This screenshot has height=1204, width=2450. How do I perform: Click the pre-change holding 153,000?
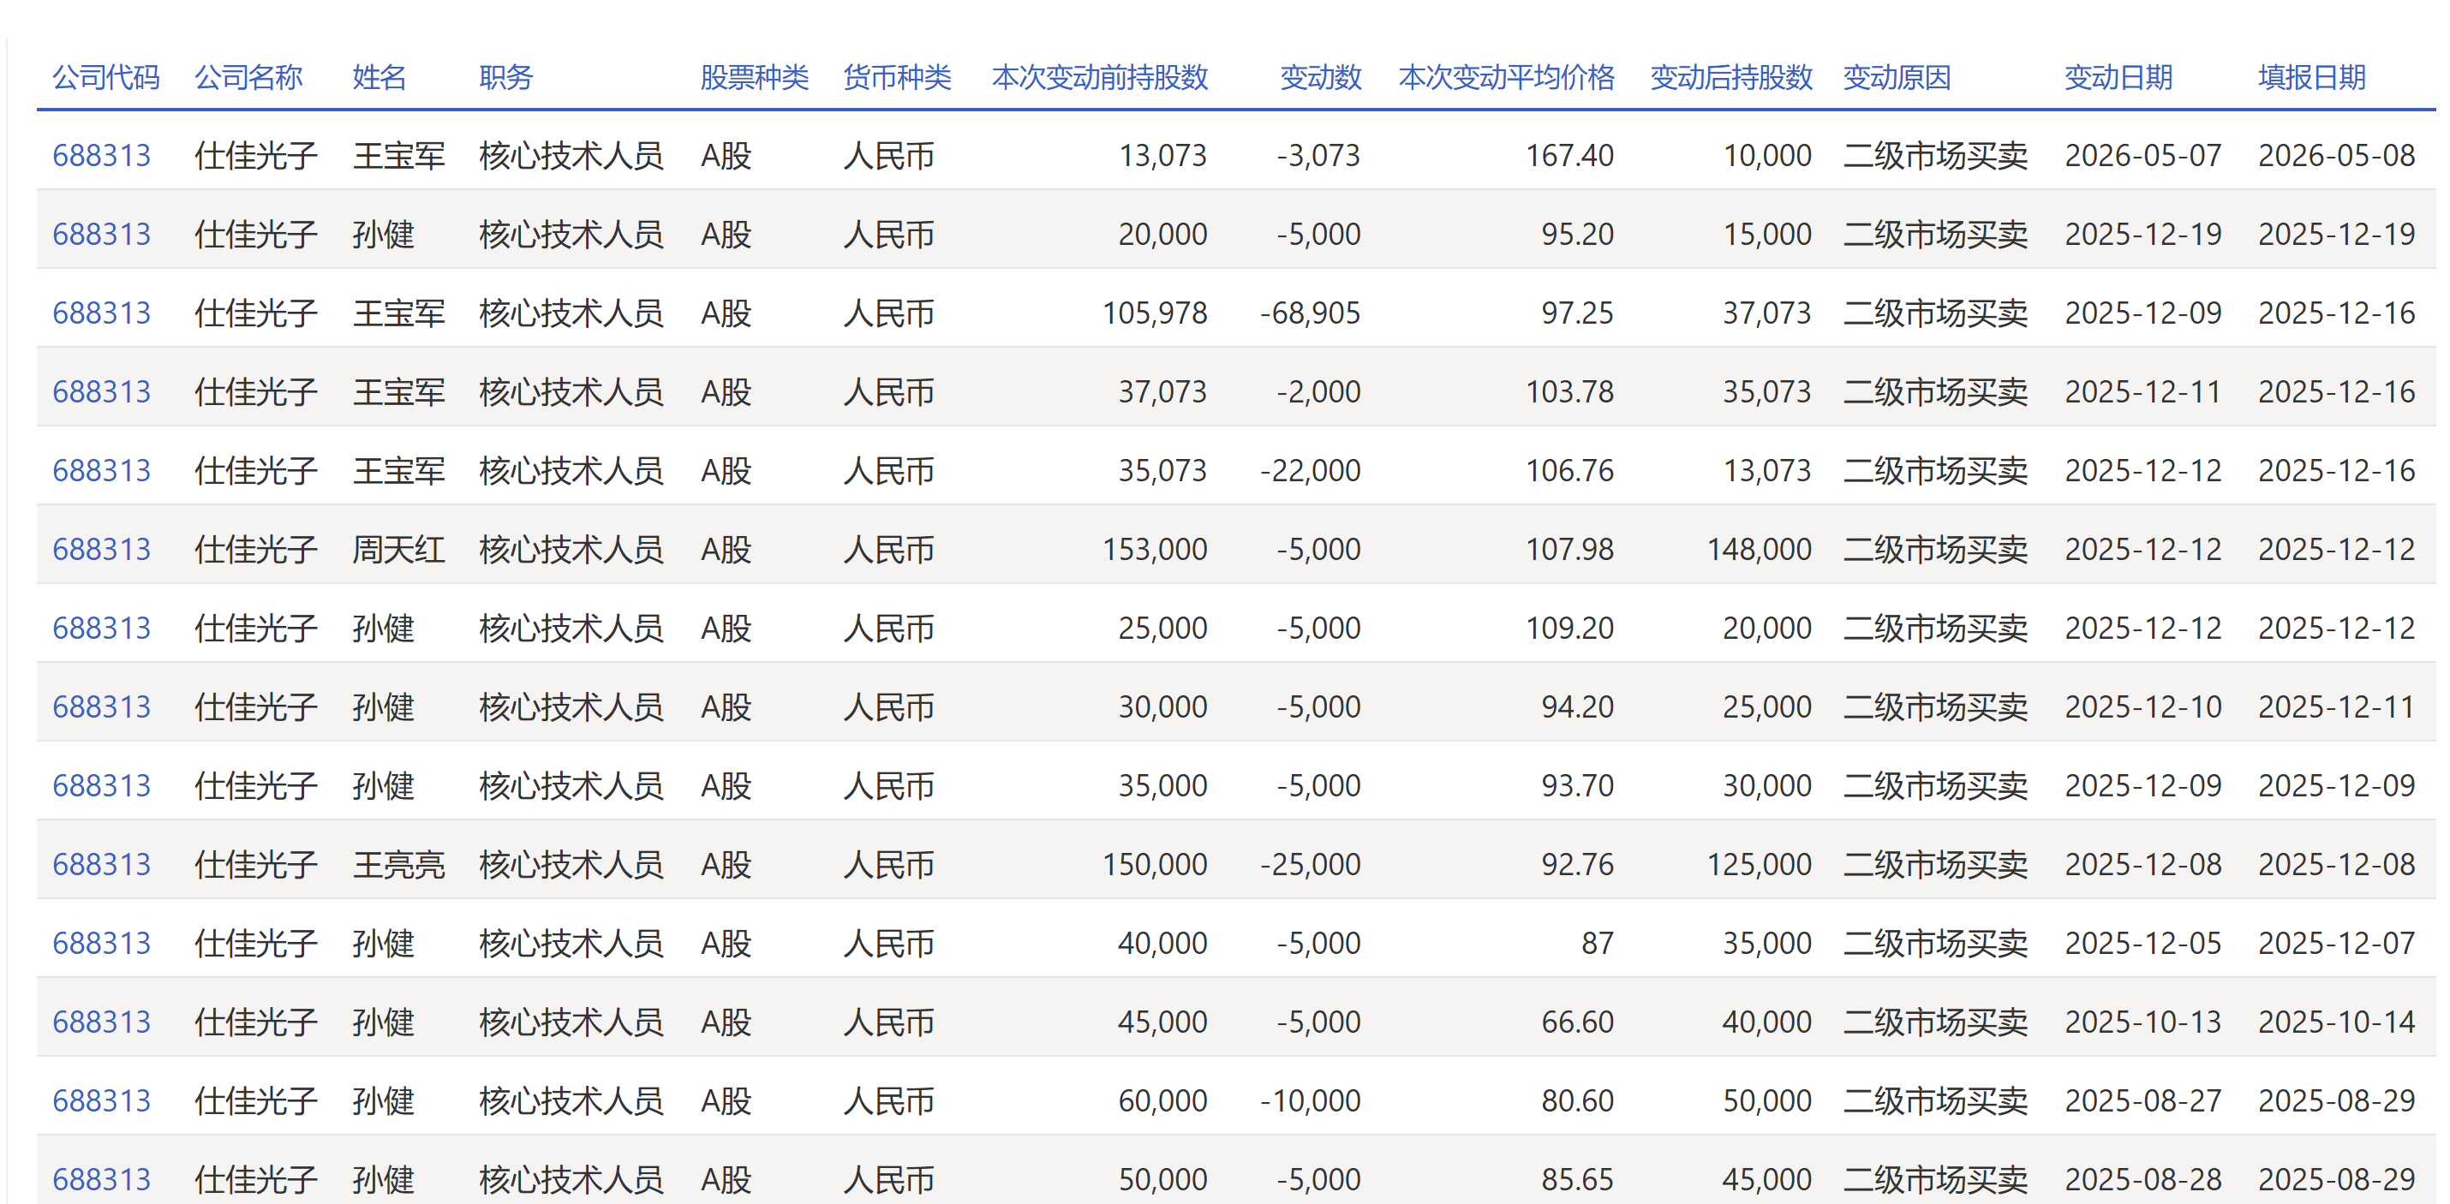[x=1155, y=550]
